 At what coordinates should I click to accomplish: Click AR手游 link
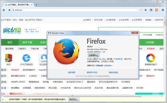coord(139,88)
